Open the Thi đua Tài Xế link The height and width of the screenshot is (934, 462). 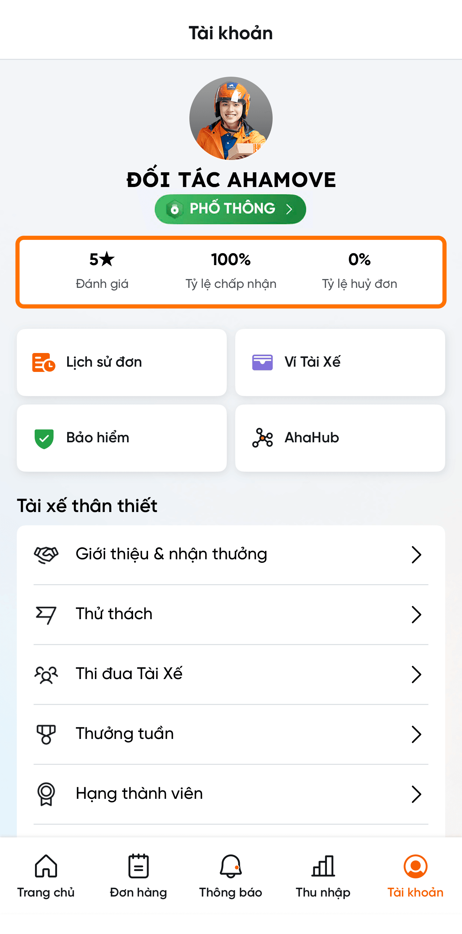[x=129, y=674]
